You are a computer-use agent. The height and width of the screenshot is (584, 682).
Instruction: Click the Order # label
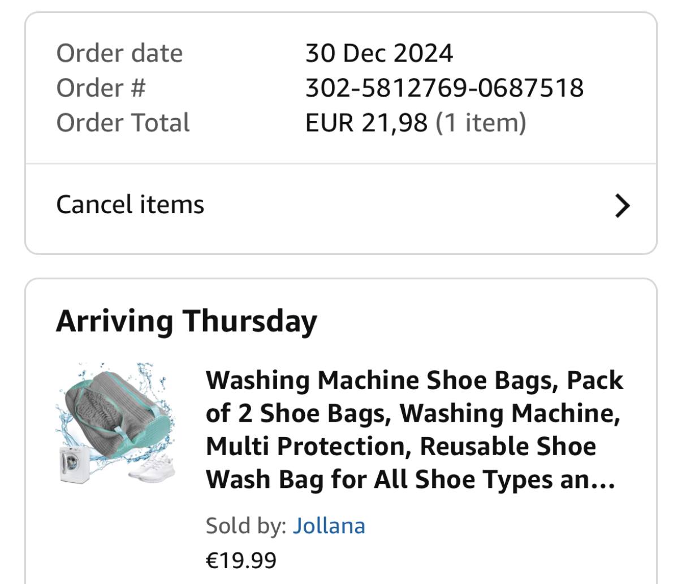[101, 88]
